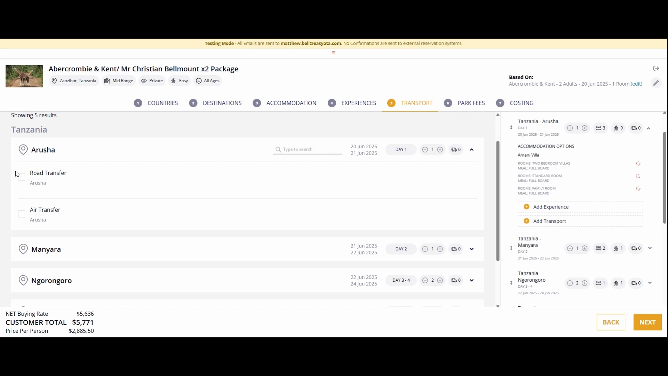This screenshot has width=668, height=376.
Task: Expand sidebar Tanzania - Manyara details
Action: pyautogui.click(x=650, y=249)
